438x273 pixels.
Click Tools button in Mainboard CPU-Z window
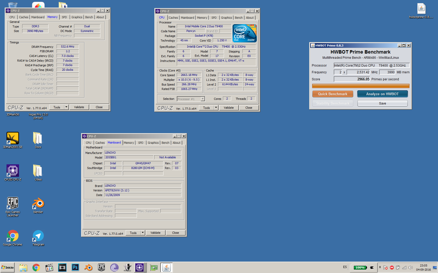[x=133, y=233]
